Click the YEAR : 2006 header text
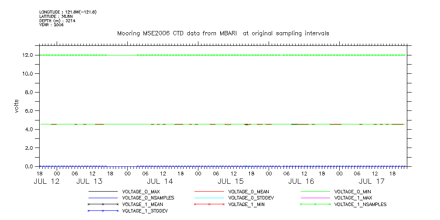Image resolution: width=440 pixels, height=220 pixels. 51,25
